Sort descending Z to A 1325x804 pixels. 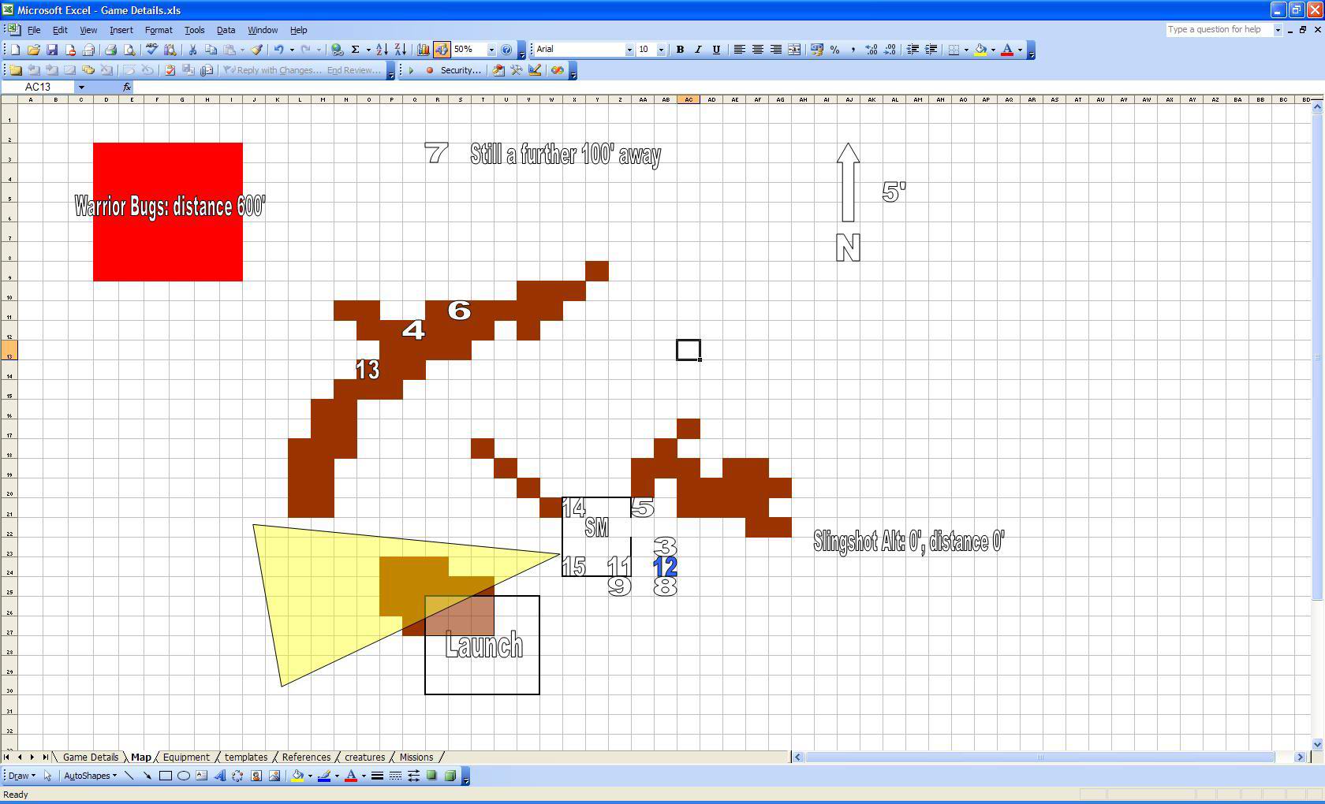point(400,50)
